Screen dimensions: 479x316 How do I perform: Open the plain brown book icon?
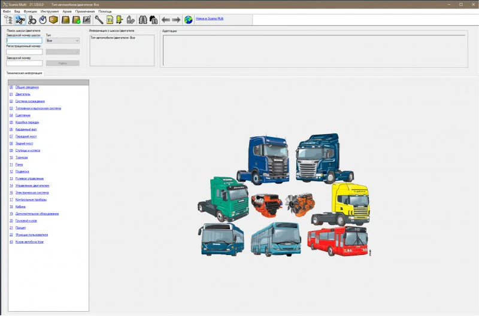[65, 20]
